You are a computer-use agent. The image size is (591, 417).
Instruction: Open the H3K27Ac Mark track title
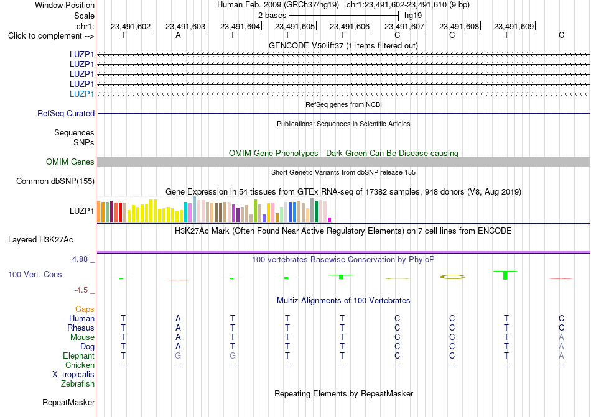pyautogui.click(x=343, y=231)
